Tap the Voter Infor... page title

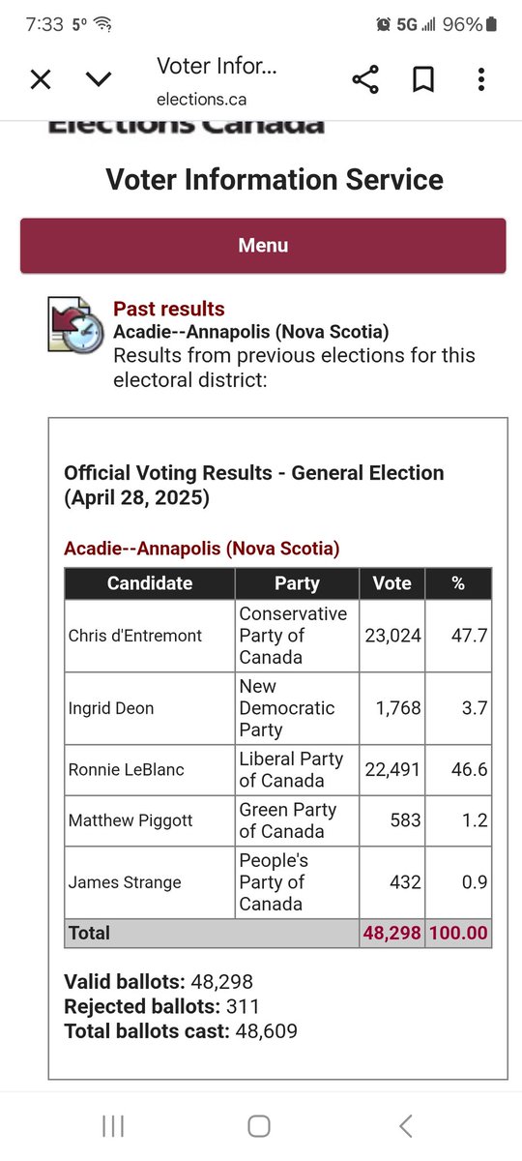tap(217, 67)
